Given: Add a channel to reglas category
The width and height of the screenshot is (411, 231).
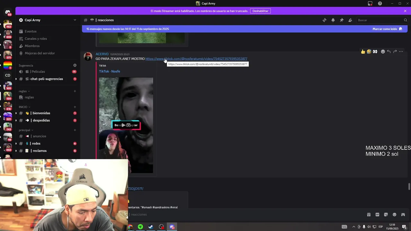Looking at the screenshot, I should (x=75, y=91).
